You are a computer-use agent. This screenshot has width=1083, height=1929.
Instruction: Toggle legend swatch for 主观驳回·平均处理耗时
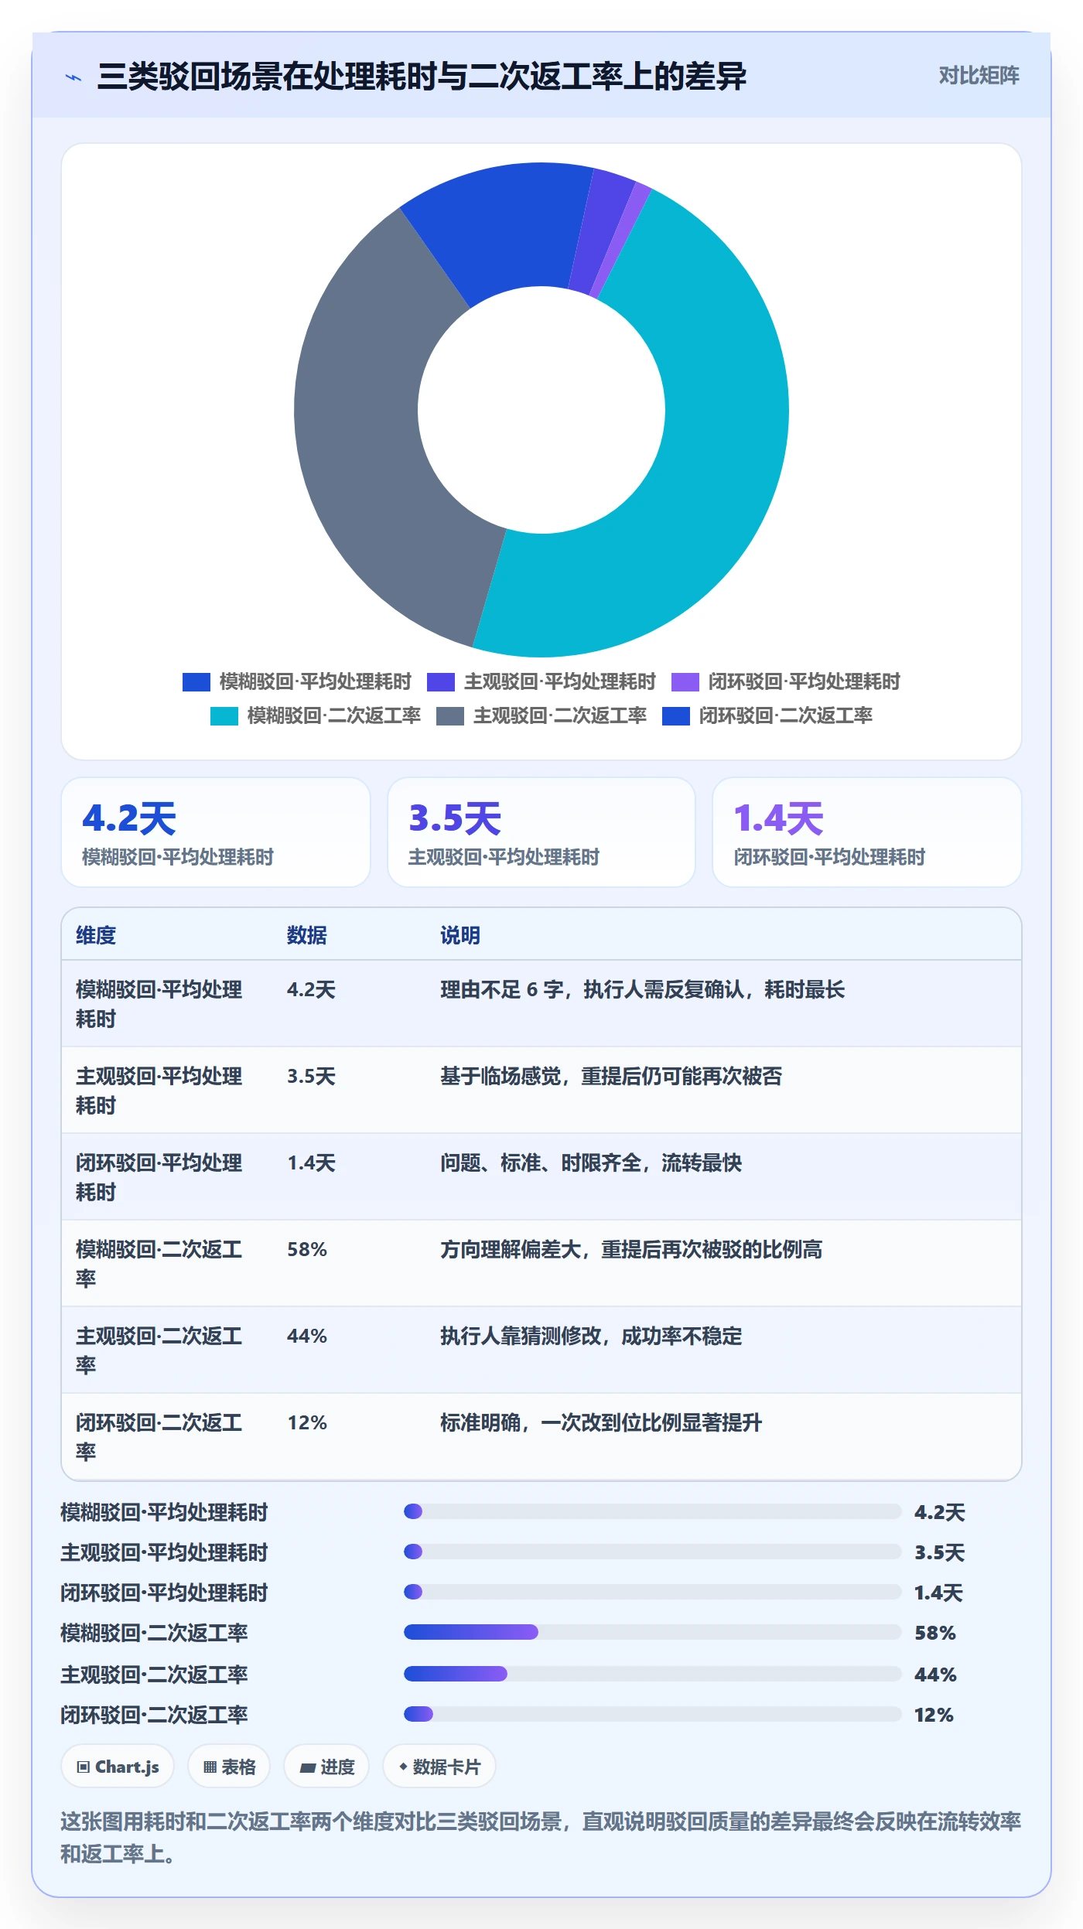tap(441, 682)
